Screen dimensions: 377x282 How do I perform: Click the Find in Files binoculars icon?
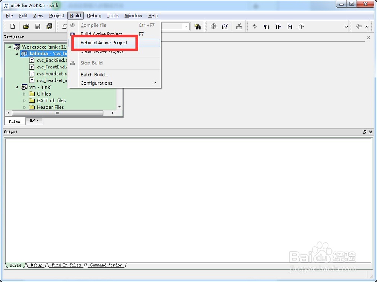pos(198,27)
